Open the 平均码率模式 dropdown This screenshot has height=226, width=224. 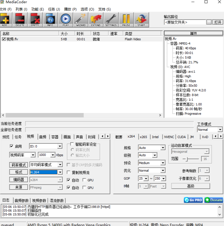tap(60, 165)
